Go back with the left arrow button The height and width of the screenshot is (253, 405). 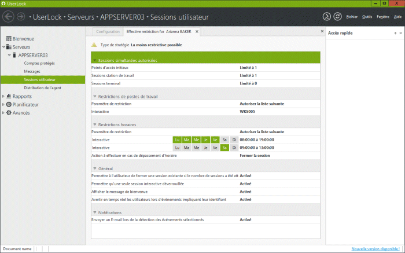pos(8,17)
